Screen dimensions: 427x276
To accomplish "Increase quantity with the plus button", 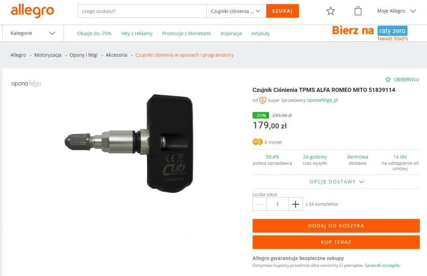I will coord(295,204).
